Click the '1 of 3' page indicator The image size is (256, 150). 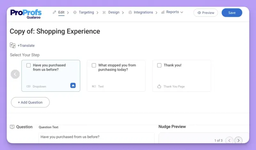[219, 140]
